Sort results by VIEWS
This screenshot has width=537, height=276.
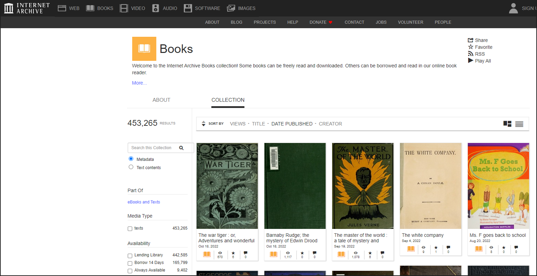tap(238, 124)
